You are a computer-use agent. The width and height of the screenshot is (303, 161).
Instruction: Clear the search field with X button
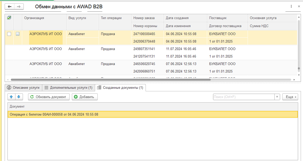tap(277, 97)
